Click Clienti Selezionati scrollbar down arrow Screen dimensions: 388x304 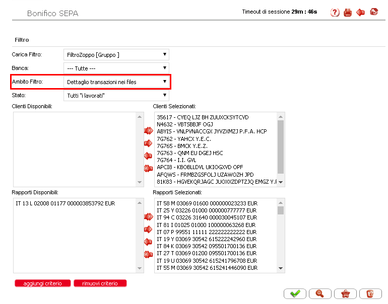pyautogui.click(x=281, y=182)
